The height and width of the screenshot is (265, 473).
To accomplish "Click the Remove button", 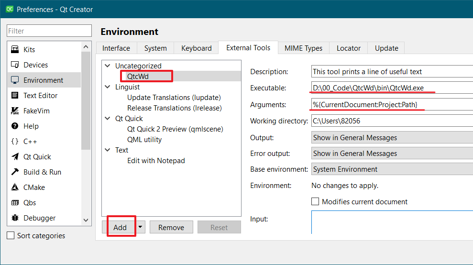I will tap(171, 227).
